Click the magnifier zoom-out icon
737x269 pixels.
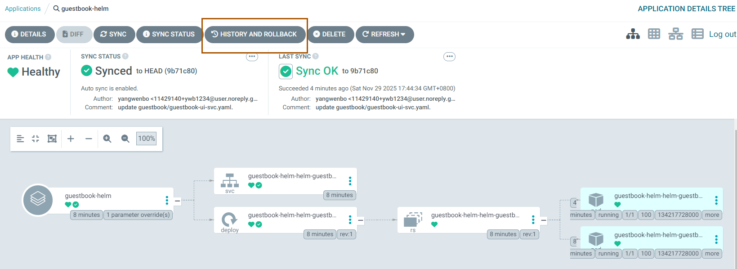tap(125, 139)
